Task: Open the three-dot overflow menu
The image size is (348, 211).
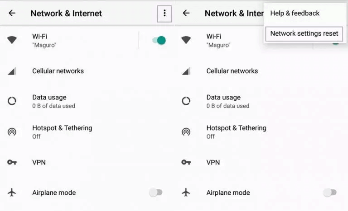Action: tap(164, 14)
